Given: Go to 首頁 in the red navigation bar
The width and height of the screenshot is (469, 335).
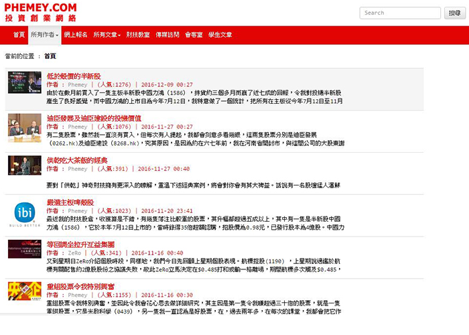Looking at the screenshot, I should [18, 34].
